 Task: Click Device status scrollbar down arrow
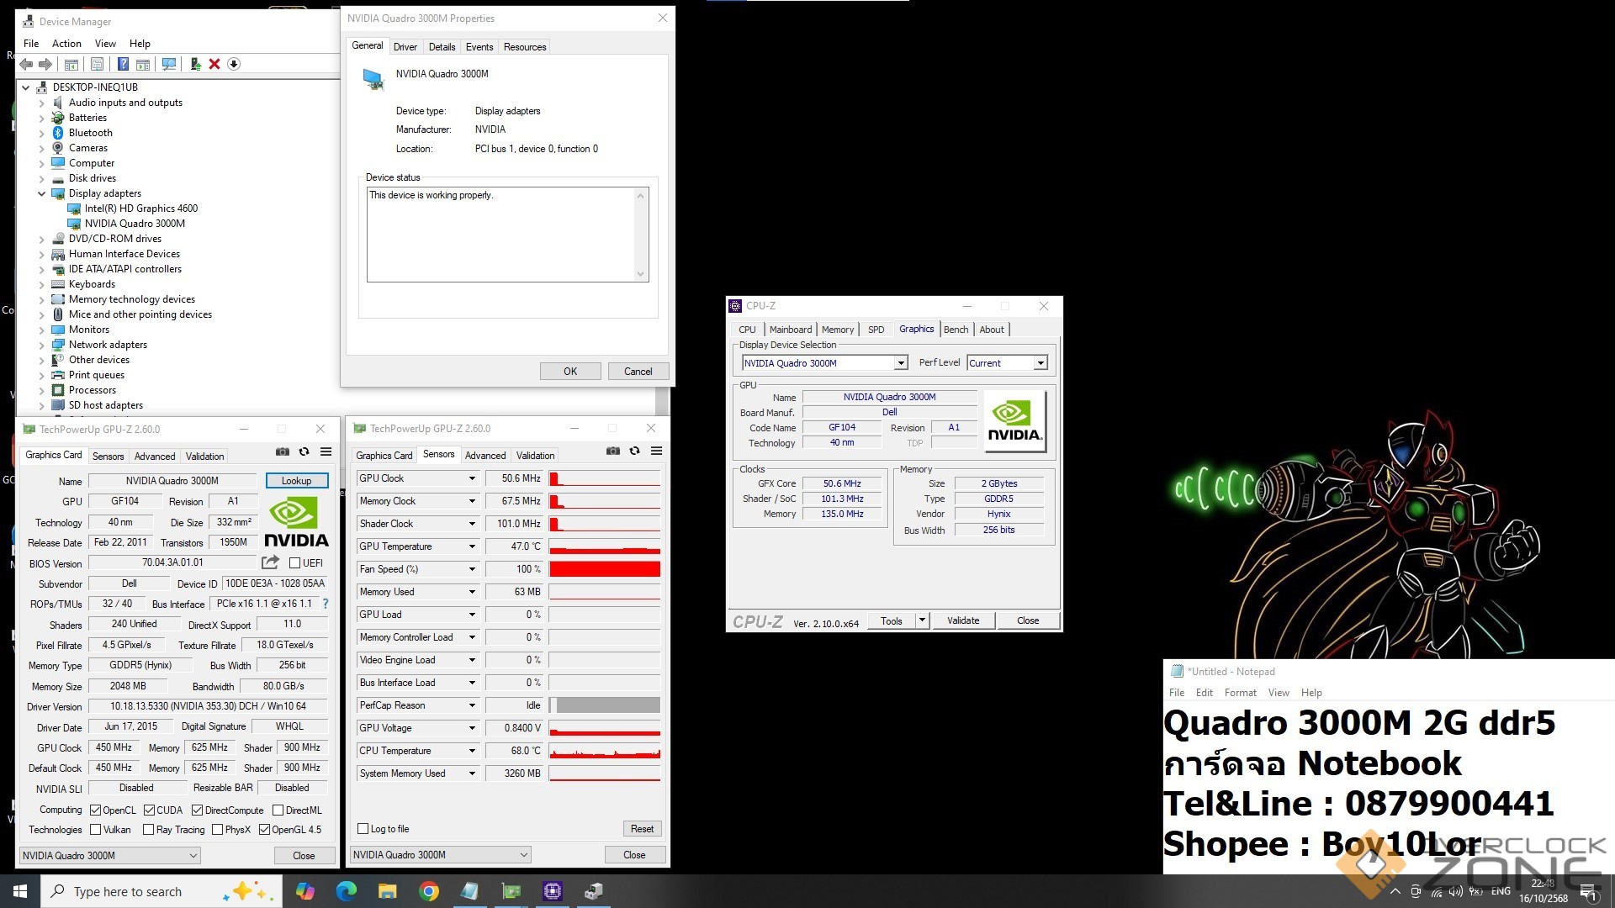pos(640,274)
